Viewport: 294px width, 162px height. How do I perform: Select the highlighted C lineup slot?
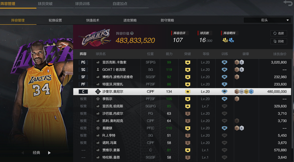point(83,92)
